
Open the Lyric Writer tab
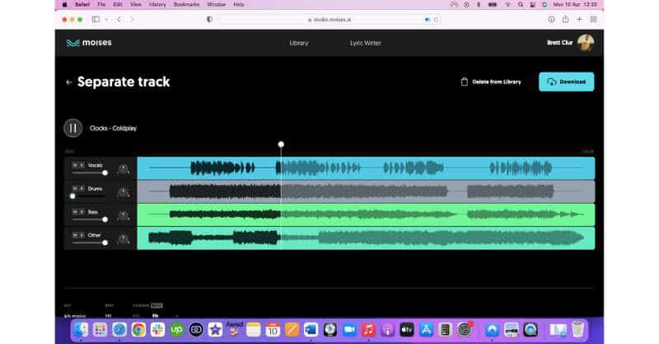365,43
